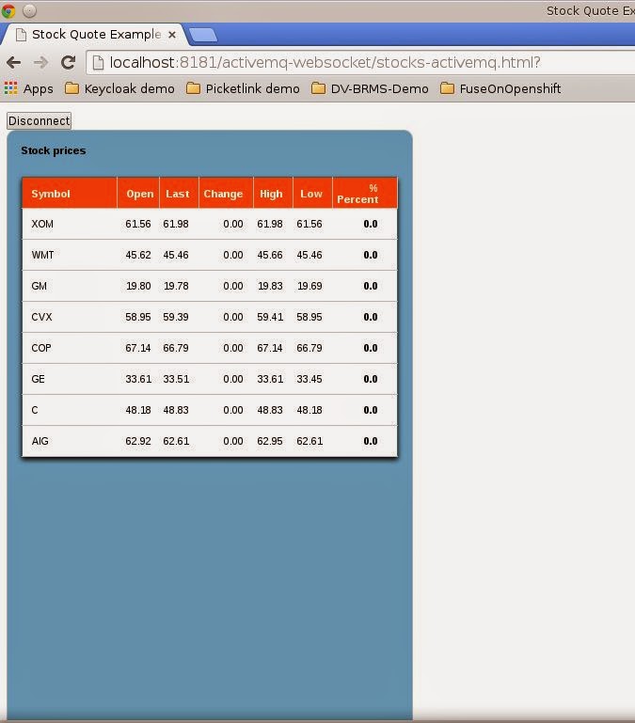Click the browser Back arrow
635x723 pixels.
click(14, 62)
